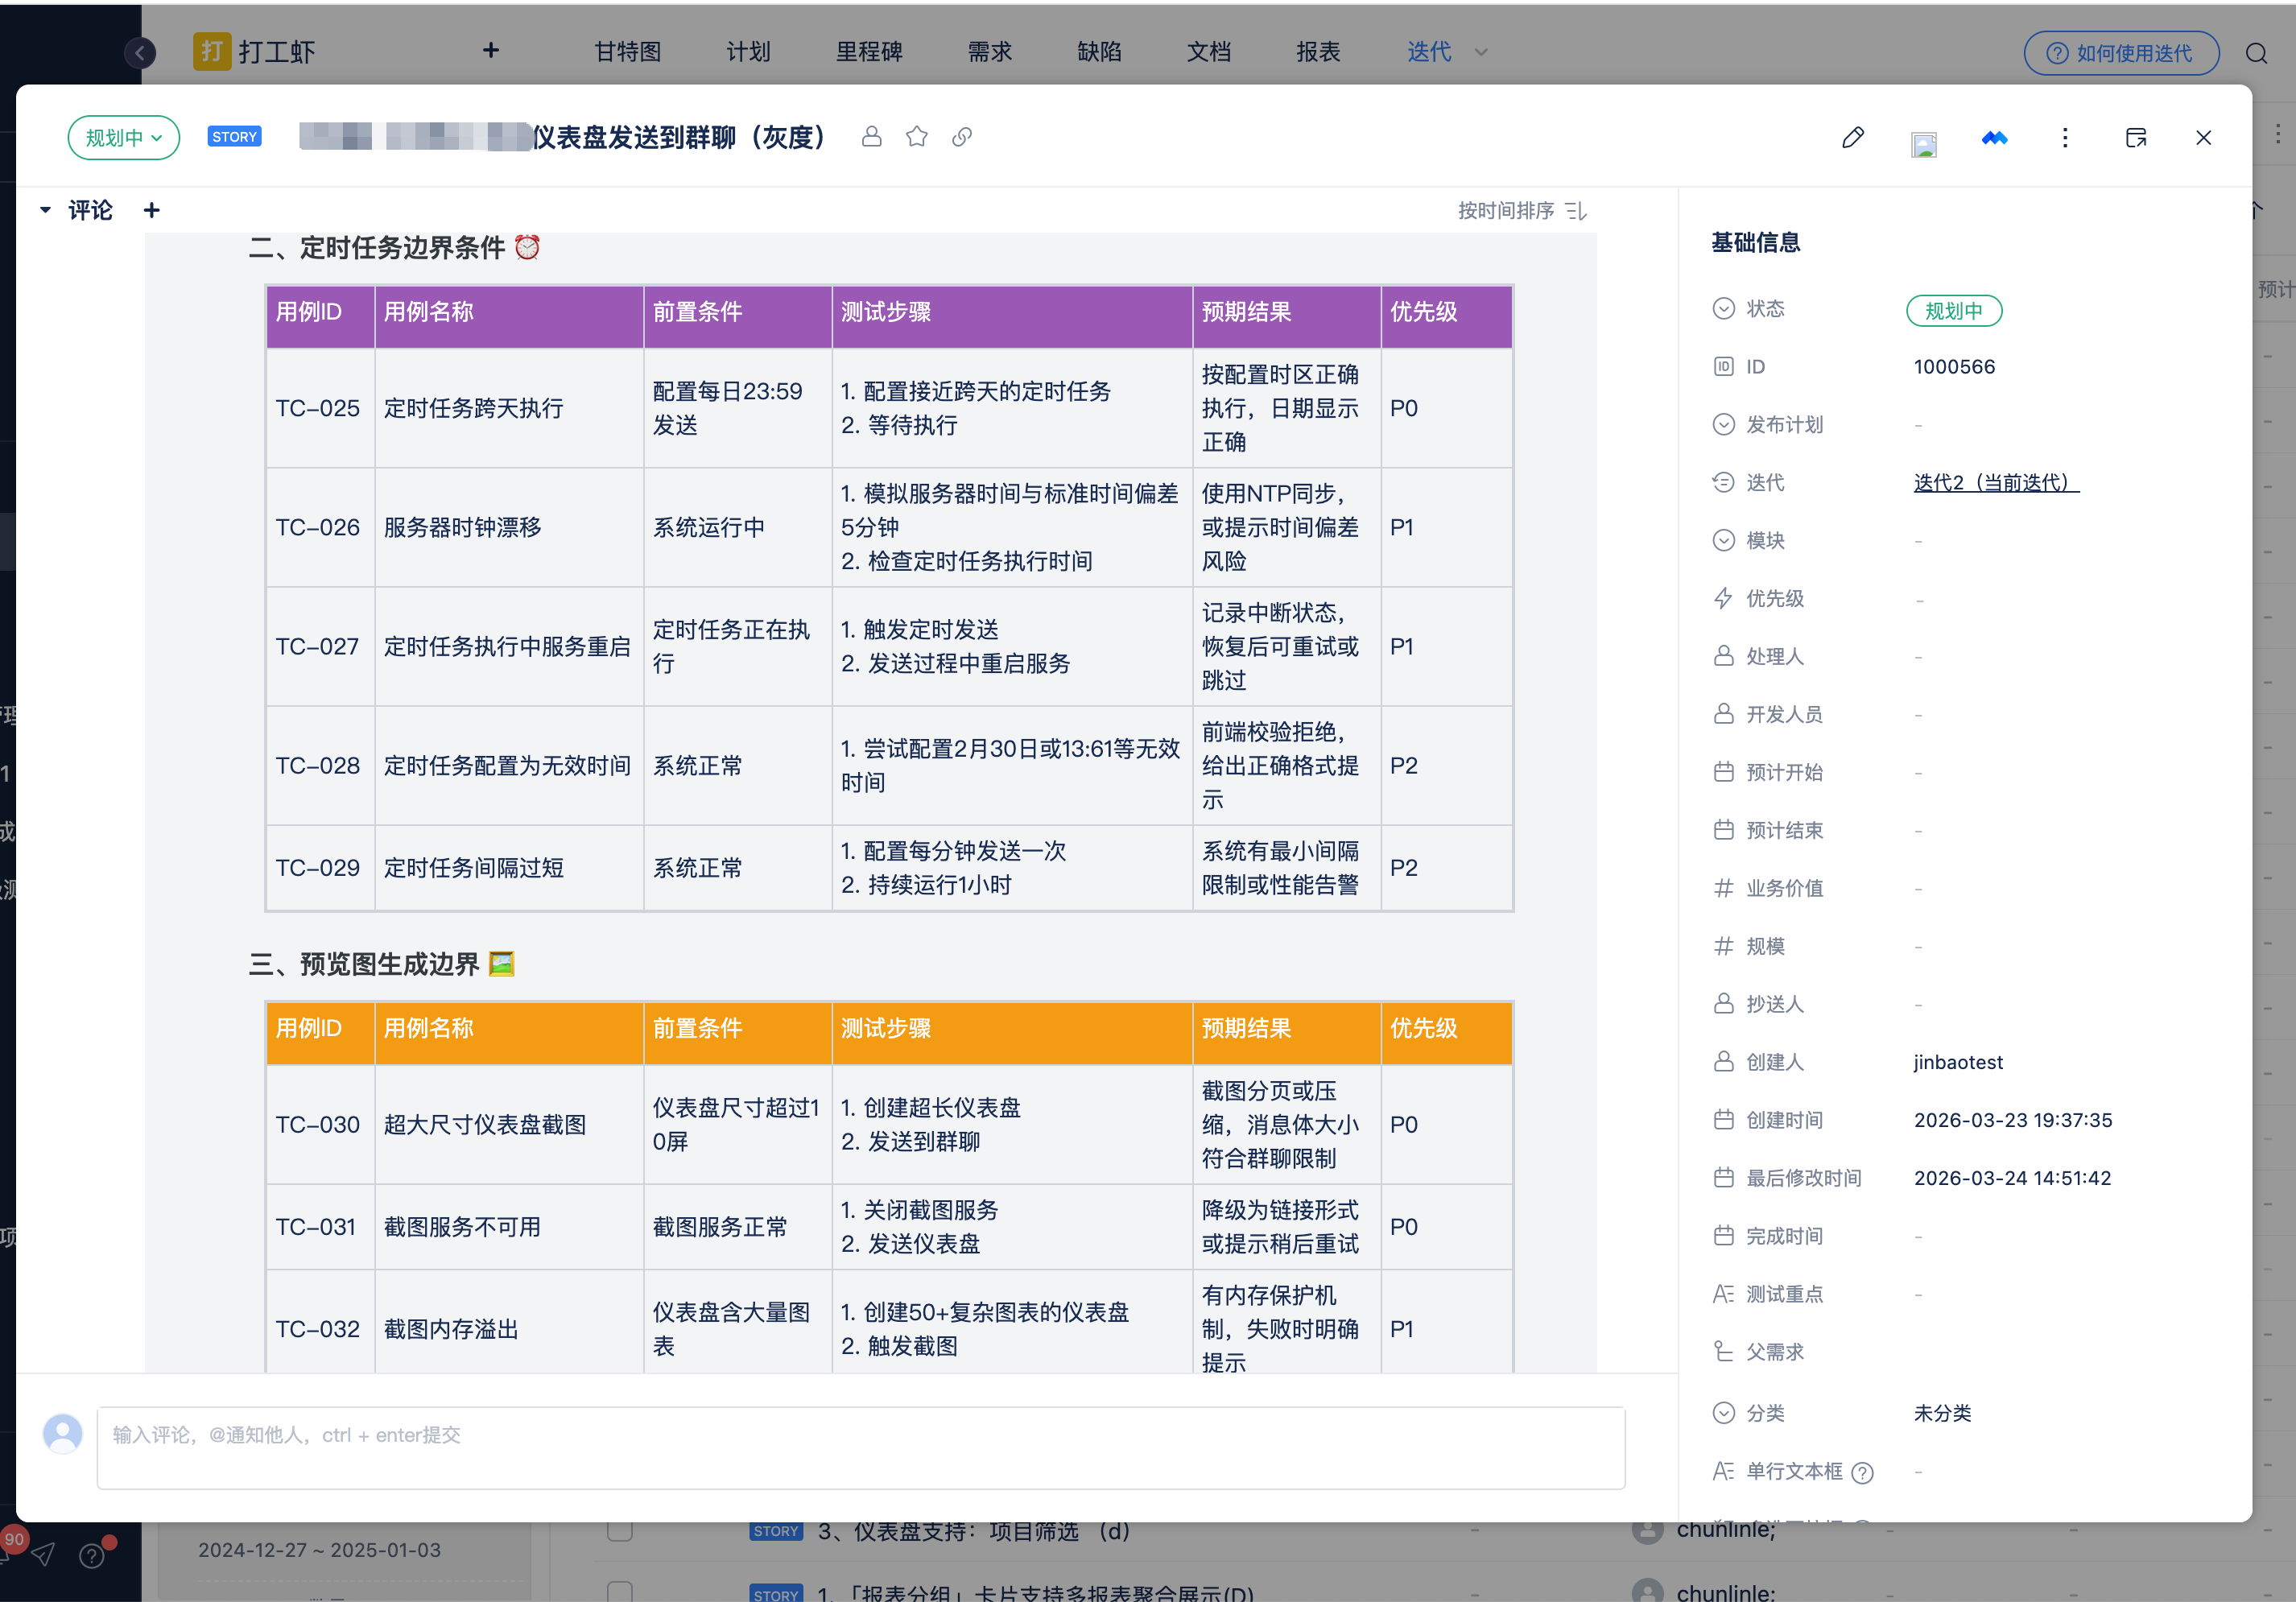Click the search magnifier icon
This screenshot has height=1602, width=2296.
pos(2256,53)
